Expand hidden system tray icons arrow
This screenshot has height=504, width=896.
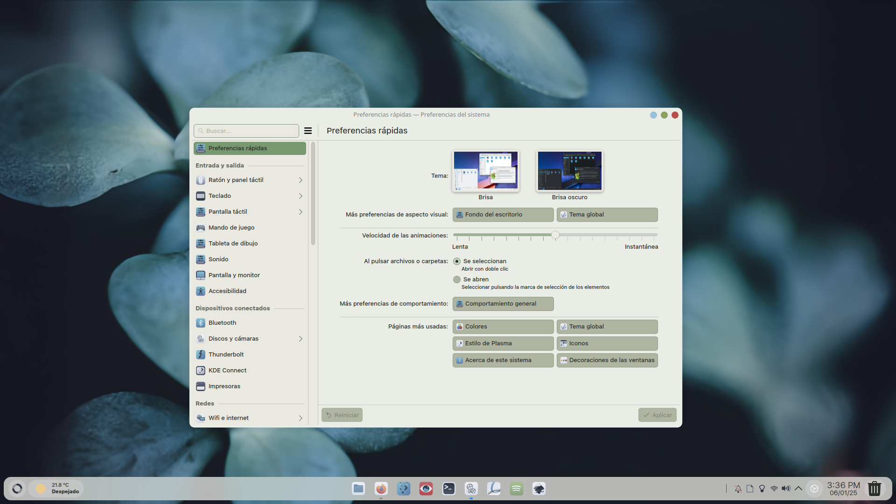pyautogui.click(x=798, y=489)
